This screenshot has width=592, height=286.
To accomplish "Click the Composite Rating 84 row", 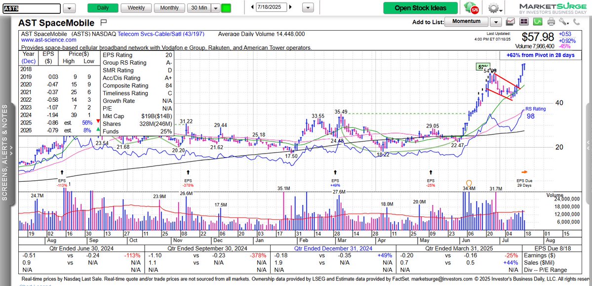I will [137, 85].
